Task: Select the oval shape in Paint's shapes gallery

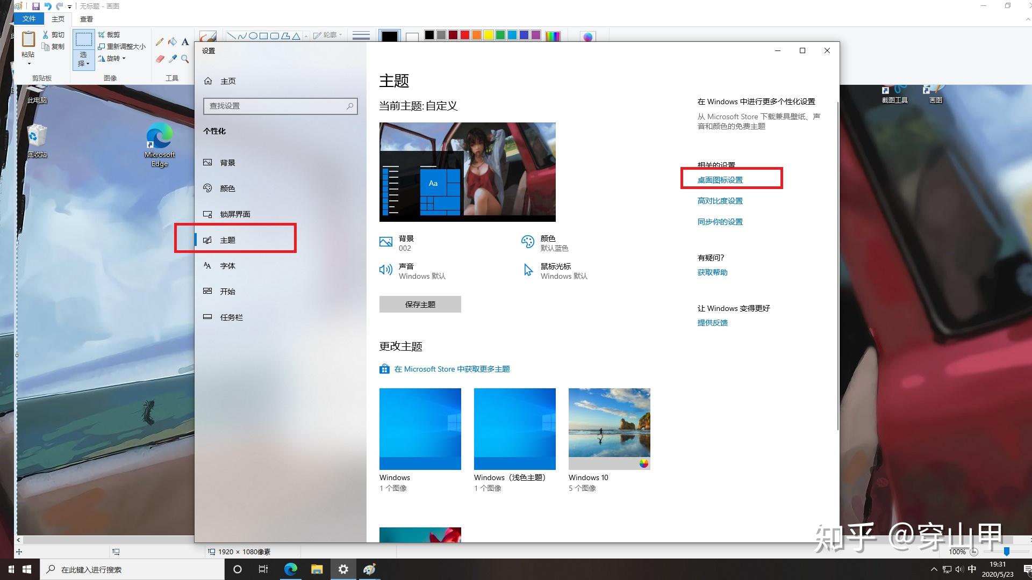Action: (x=253, y=36)
